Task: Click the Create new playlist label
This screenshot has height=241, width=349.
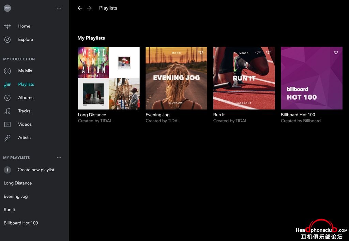Action: pyautogui.click(x=36, y=170)
